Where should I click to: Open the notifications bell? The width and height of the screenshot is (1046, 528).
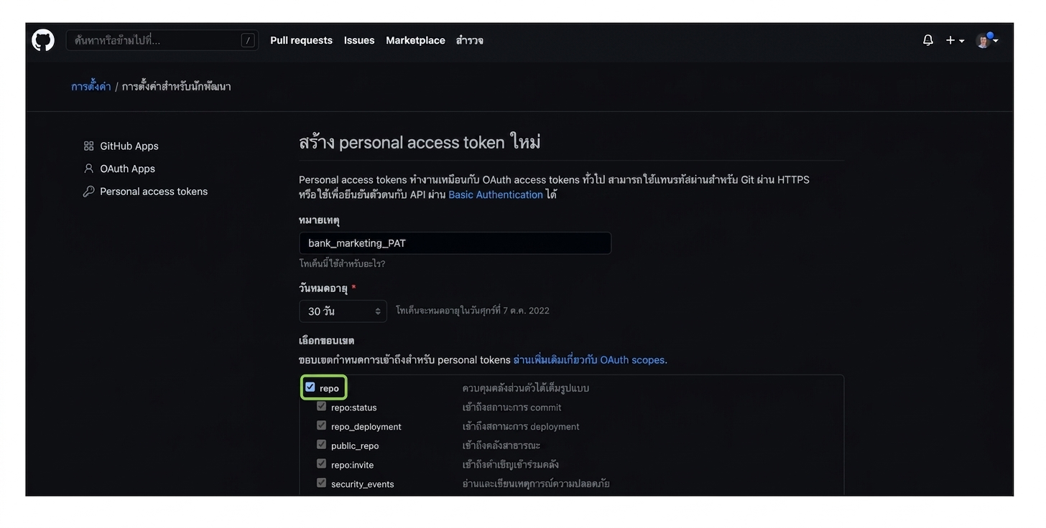pos(928,40)
